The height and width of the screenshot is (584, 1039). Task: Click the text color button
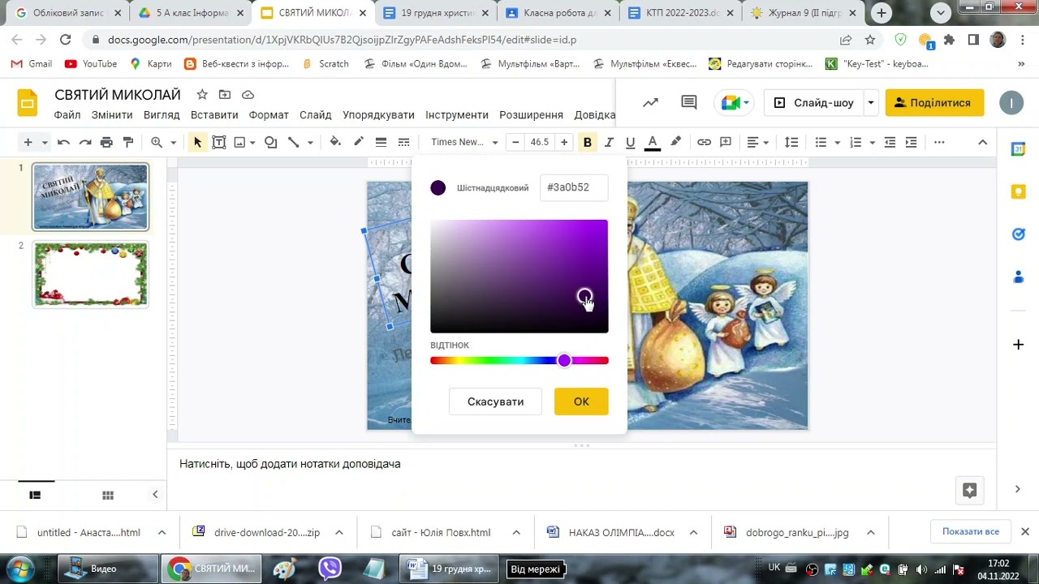(x=652, y=143)
